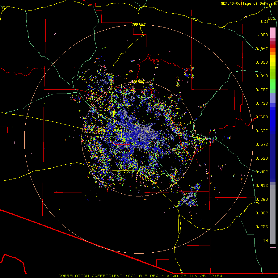Viewport: 278px width, 278px height.
Task: Click the black radar site dot at center
Action: pyautogui.click(x=139, y=139)
